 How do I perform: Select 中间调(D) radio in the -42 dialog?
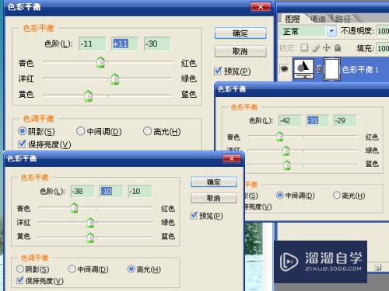pyautogui.click(x=279, y=196)
